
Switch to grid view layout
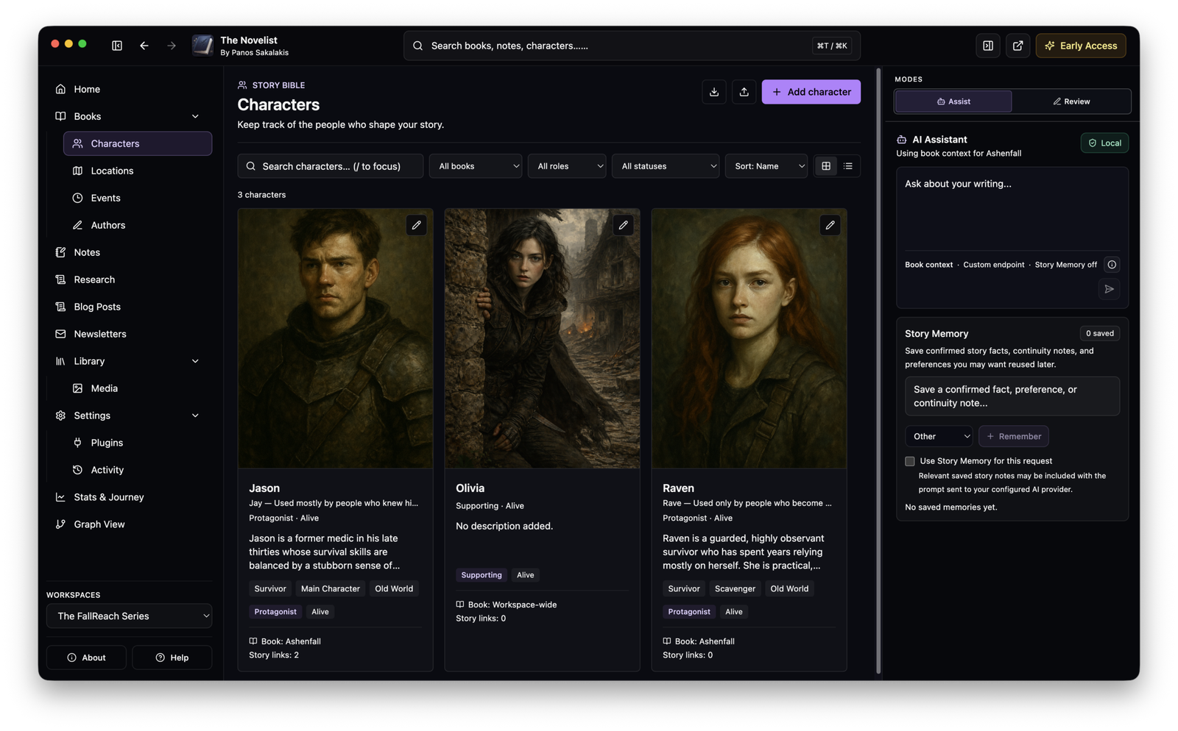pos(826,166)
